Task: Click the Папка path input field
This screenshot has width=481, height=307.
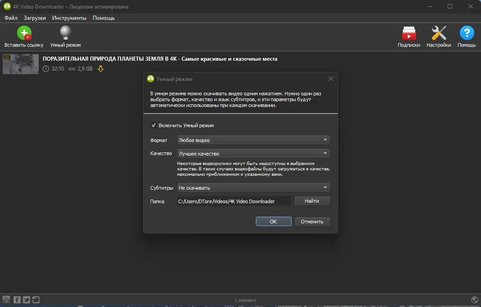Action: (234, 201)
